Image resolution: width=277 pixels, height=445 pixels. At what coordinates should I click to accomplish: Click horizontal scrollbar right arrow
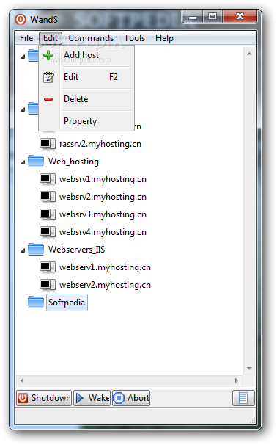click(x=237, y=380)
